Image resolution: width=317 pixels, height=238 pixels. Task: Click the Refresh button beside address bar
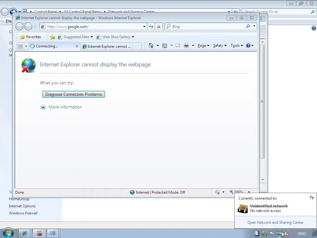(x=151, y=27)
